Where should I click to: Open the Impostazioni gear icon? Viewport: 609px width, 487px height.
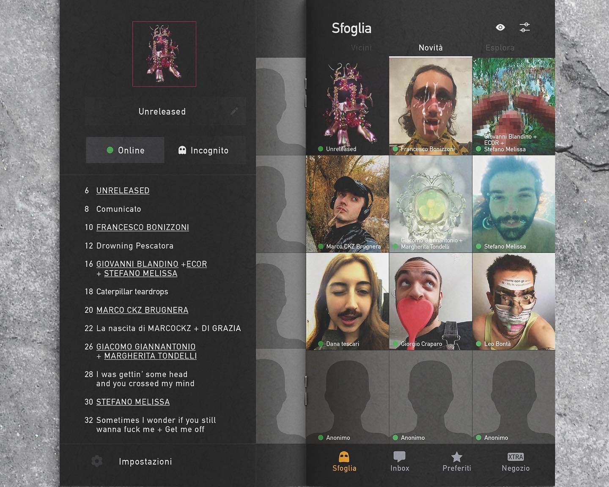(x=97, y=461)
